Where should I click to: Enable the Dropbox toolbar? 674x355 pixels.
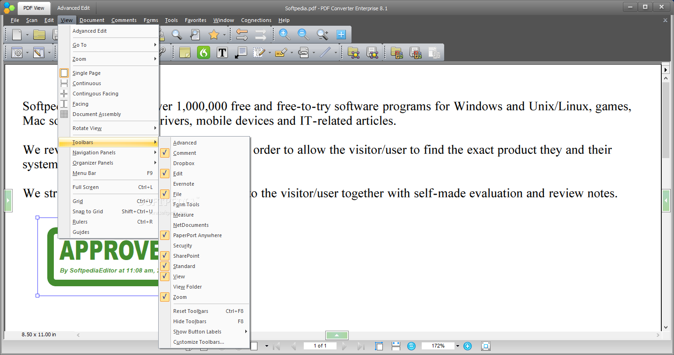pyautogui.click(x=204, y=163)
